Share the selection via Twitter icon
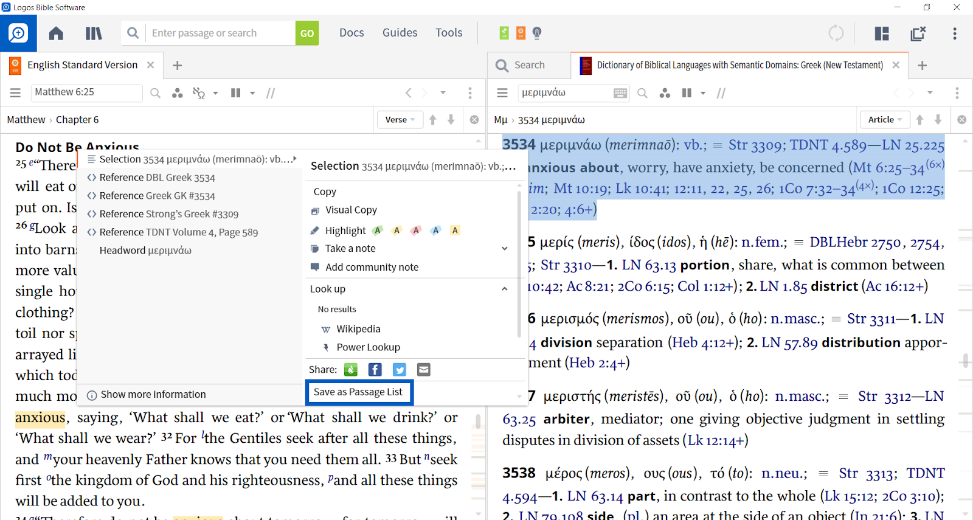Screen dimensions: 973x520 pos(400,369)
